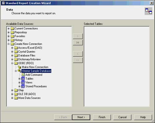This screenshot has height=123, width=155.
Task: Click the double arrow remove all button
Action: tap(78, 60)
